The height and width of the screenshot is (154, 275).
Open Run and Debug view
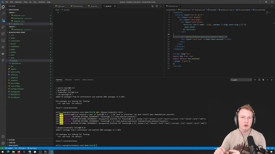pyautogui.click(x=3, y=27)
